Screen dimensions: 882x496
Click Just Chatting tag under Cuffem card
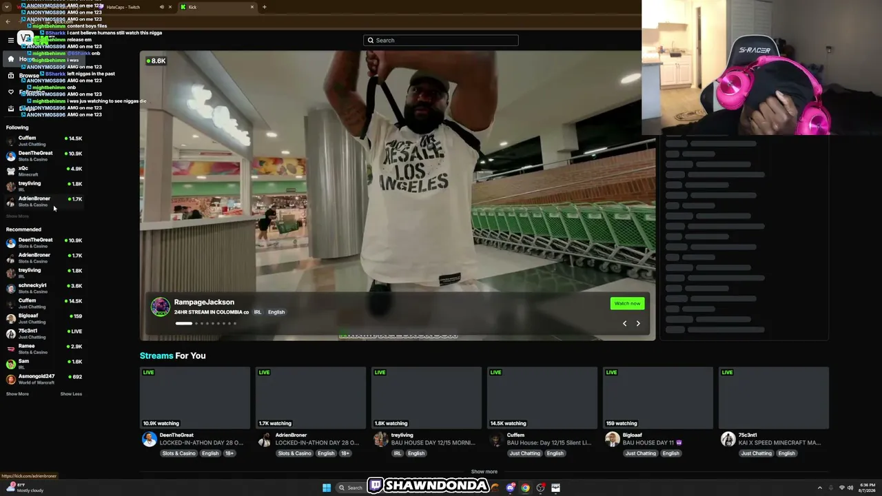(525, 453)
